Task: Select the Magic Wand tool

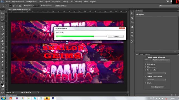Action: [3, 24]
